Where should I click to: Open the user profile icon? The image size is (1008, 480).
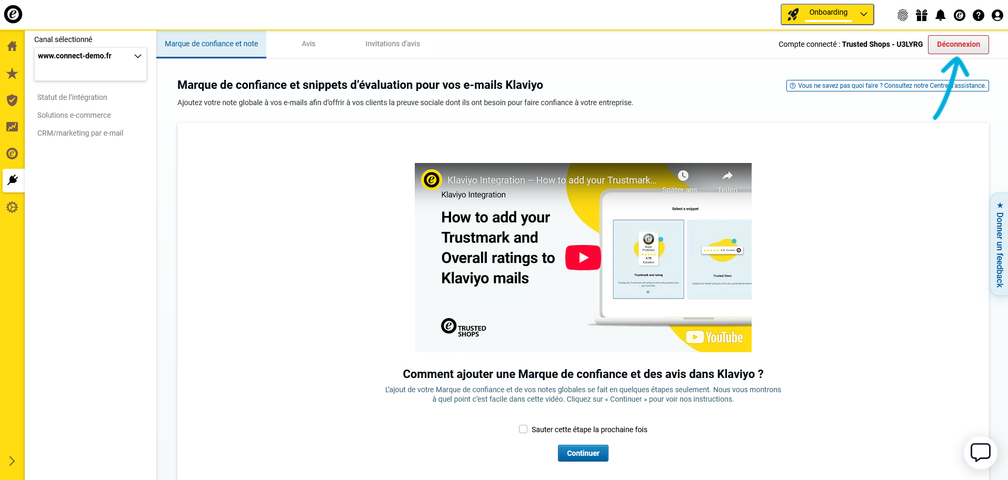coord(997,15)
